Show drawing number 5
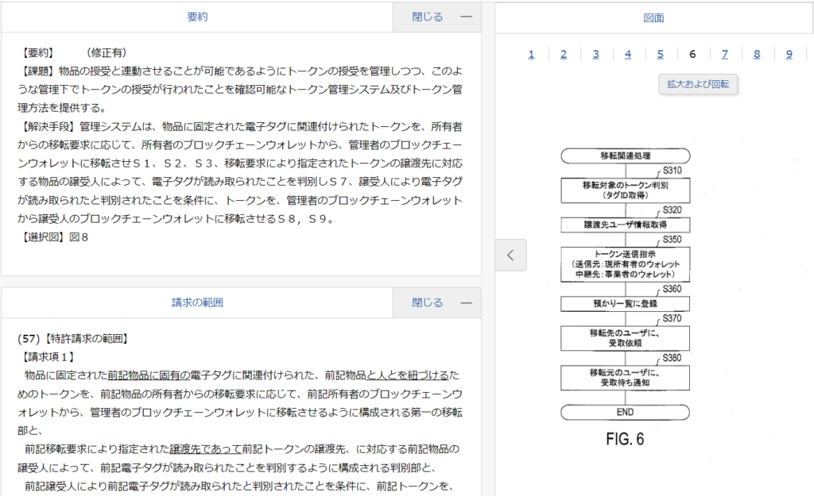 coord(660,55)
